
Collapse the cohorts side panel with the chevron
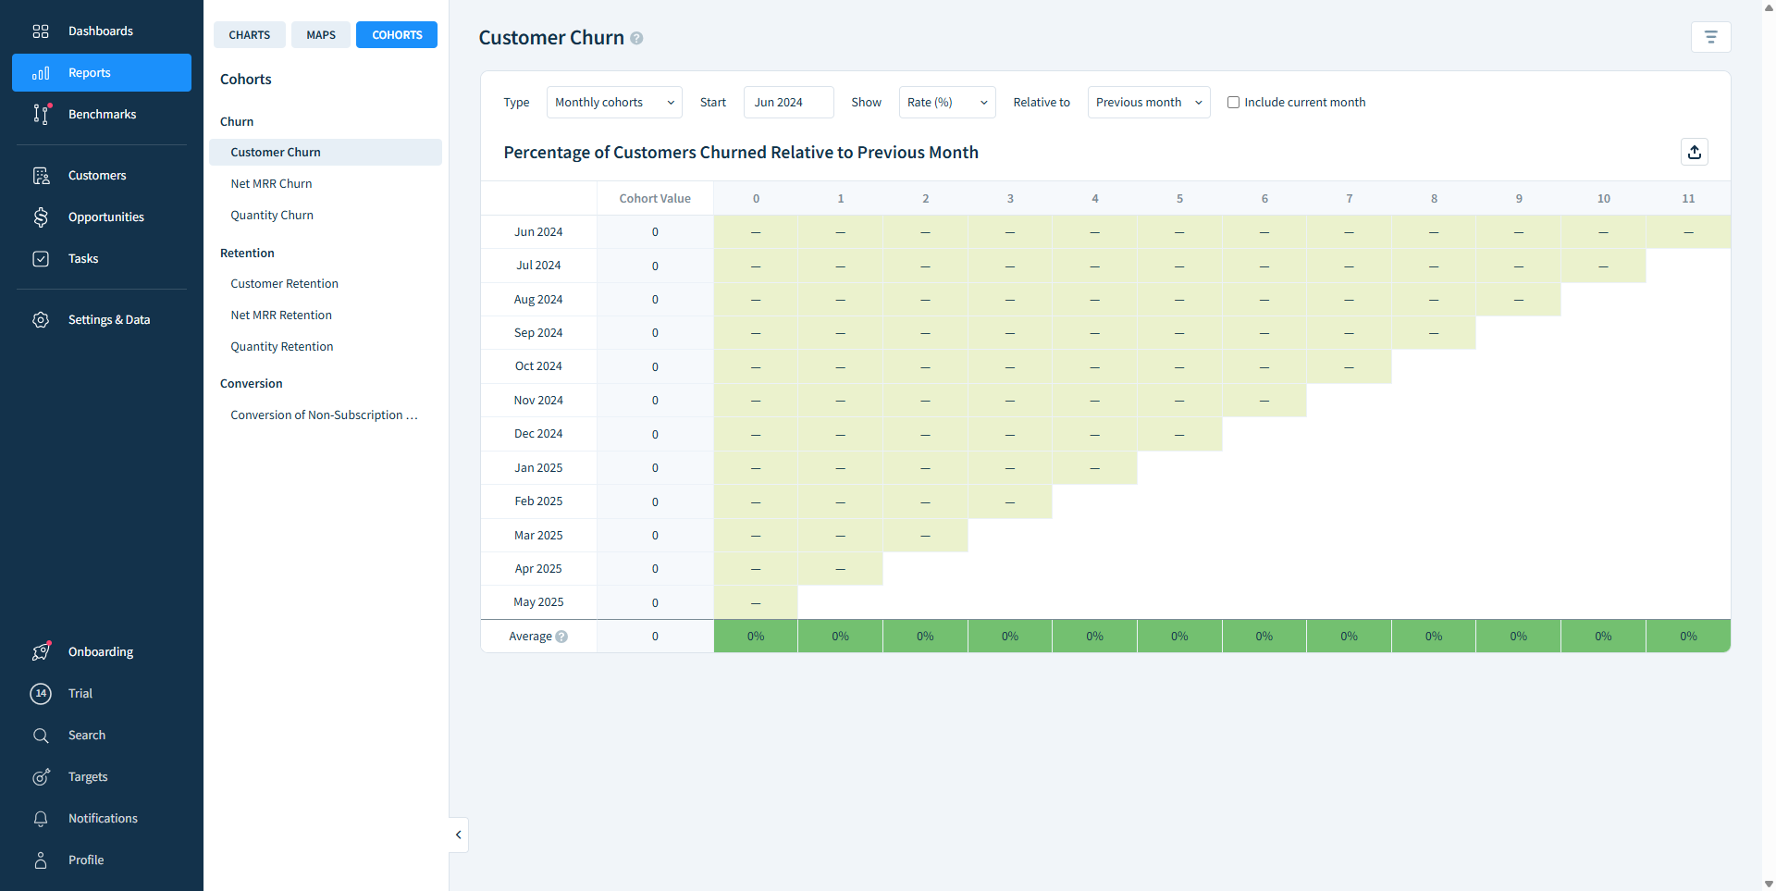pyautogui.click(x=459, y=835)
